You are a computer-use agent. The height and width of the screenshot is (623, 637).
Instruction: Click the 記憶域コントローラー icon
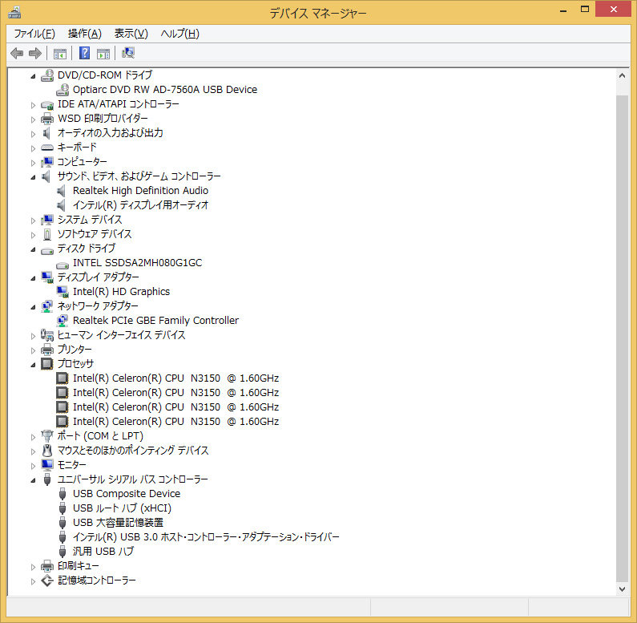[x=47, y=581]
